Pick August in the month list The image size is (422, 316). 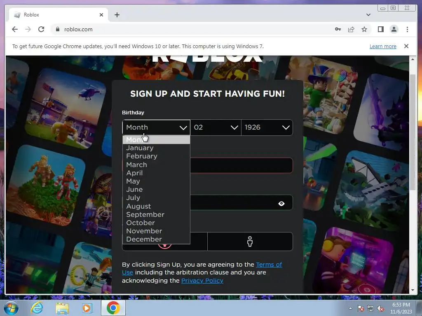[156, 207]
